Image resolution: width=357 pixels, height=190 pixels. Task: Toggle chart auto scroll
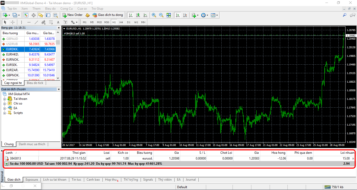tap(178, 15)
